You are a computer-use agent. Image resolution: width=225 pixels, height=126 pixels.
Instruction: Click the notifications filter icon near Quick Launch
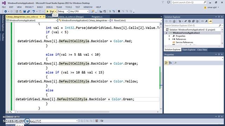click(163, 2)
